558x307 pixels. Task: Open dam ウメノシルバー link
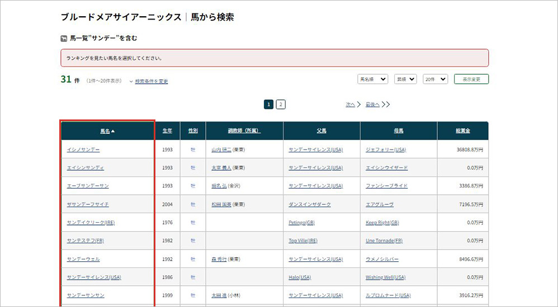tap(382, 259)
